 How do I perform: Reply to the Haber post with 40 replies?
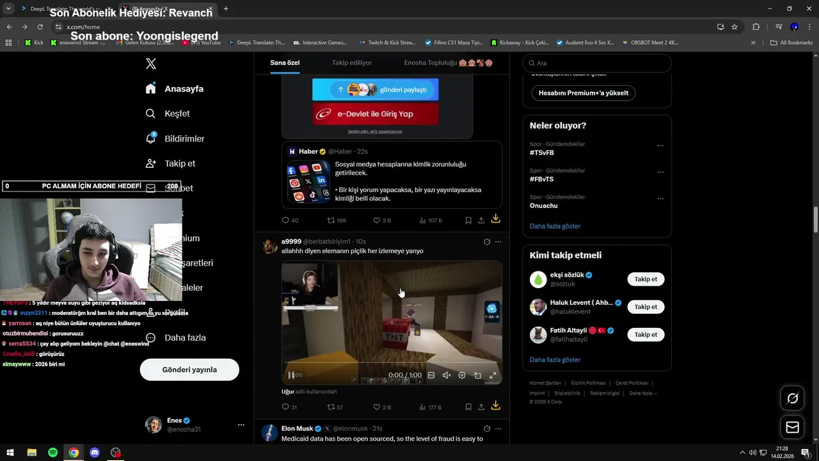pyautogui.click(x=290, y=220)
